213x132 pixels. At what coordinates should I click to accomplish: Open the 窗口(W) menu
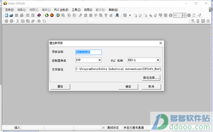click(100, 10)
